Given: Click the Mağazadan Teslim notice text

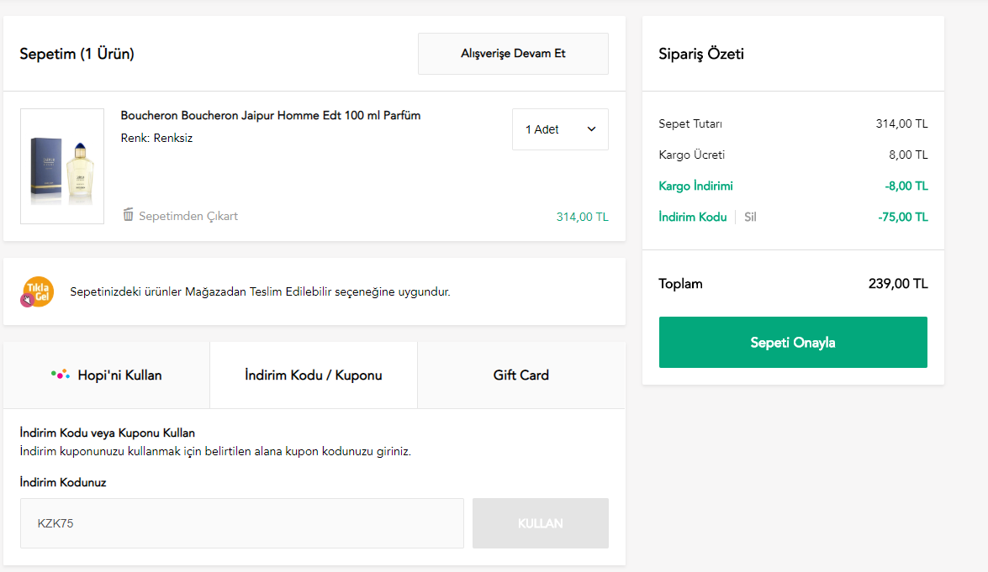Looking at the screenshot, I should click(x=260, y=292).
